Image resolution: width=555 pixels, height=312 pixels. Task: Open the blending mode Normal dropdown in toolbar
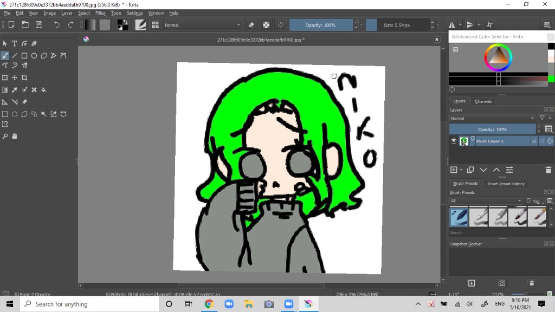(203, 25)
